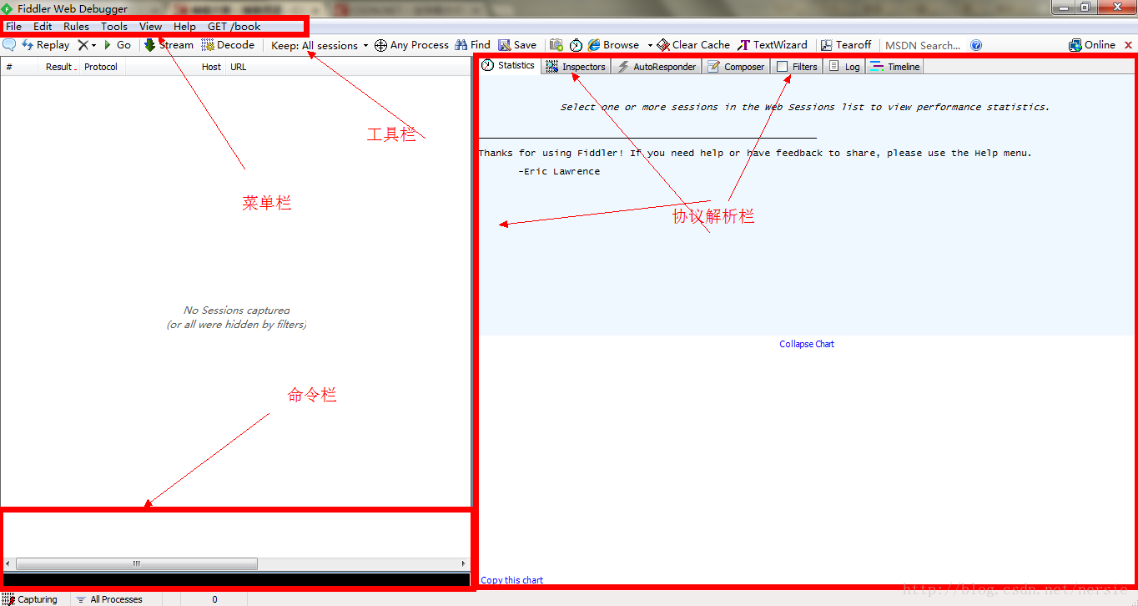Screen dimensions: 1138x606
Task: Click the session count 0 in status bar
Action: (x=214, y=599)
